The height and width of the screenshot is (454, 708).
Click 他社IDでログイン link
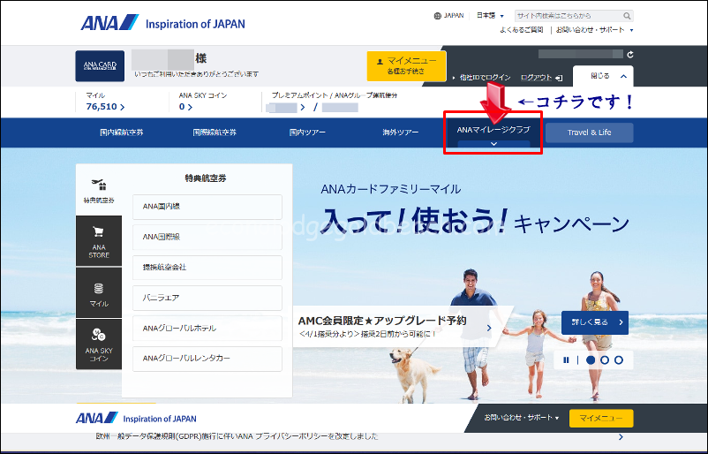click(x=485, y=78)
